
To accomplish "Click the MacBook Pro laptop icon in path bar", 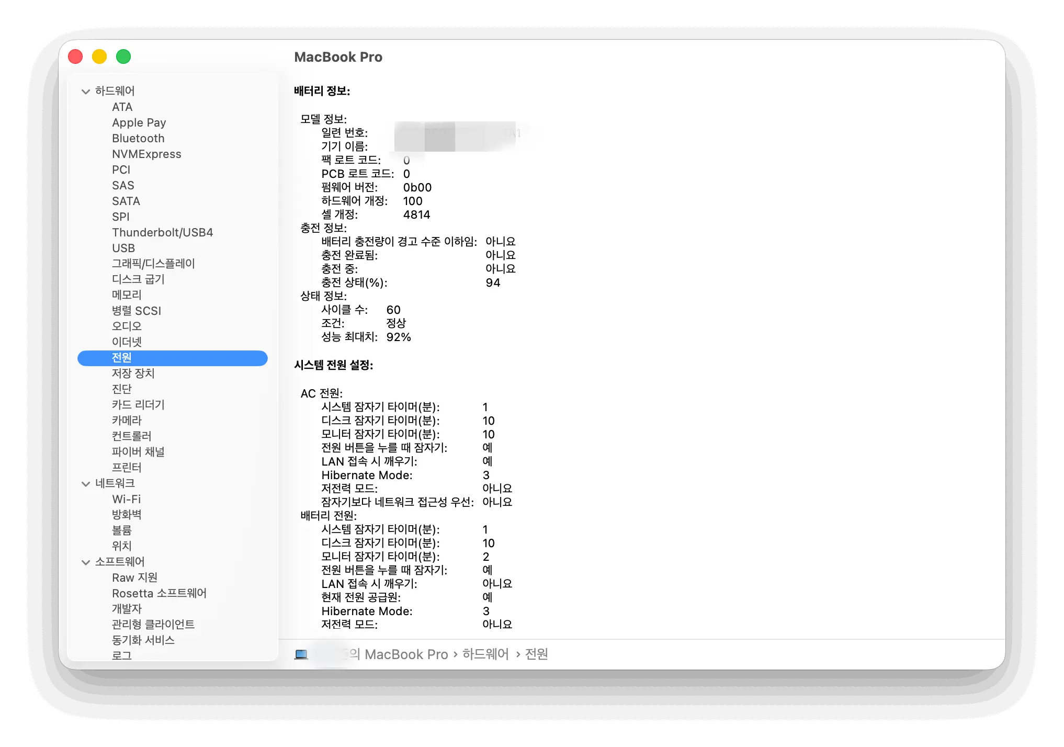I will click(x=301, y=654).
